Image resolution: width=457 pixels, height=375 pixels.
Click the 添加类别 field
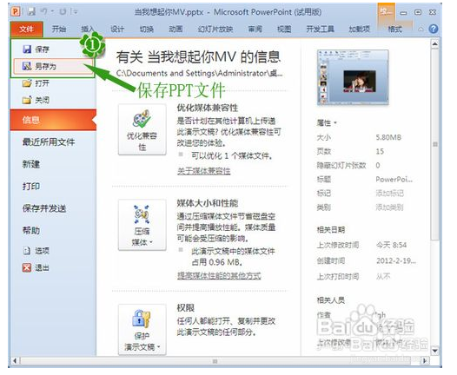[389, 207]
